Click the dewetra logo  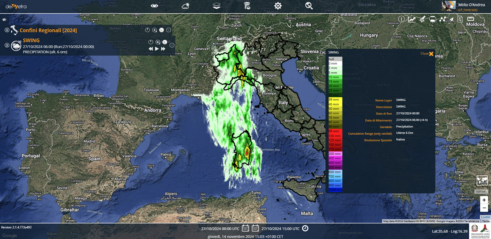tap(16, 6)
